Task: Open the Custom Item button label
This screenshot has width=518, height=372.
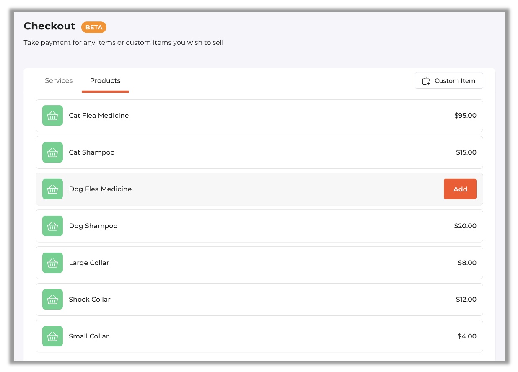Action: (x=455, y=81)
